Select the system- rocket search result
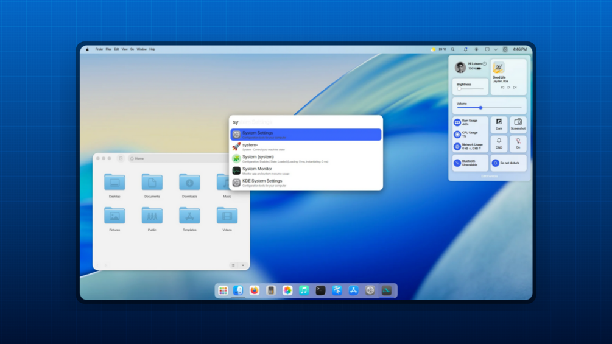 point(306,147)
